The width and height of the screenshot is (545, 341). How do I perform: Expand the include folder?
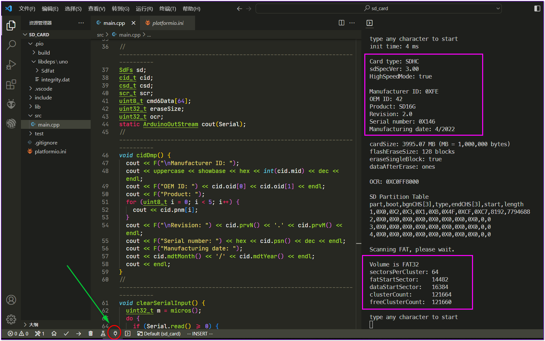(x=56, y=98)
